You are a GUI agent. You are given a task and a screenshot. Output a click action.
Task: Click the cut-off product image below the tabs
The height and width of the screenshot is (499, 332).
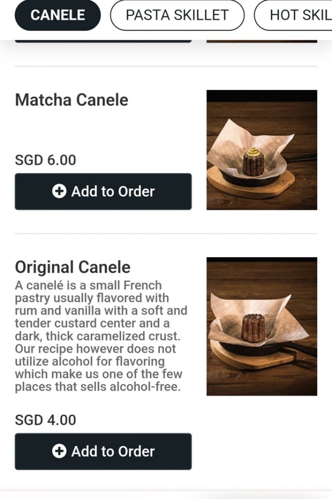point(261,40)
